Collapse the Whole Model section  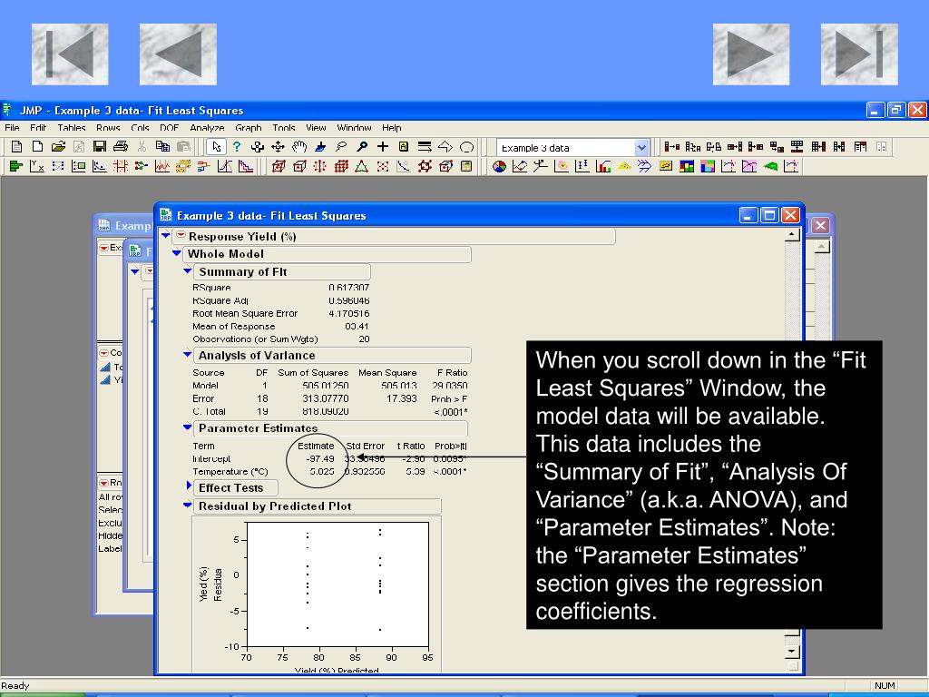[x=177, y=253]
